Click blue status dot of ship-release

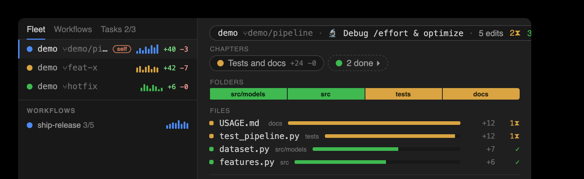coord(30,125)
